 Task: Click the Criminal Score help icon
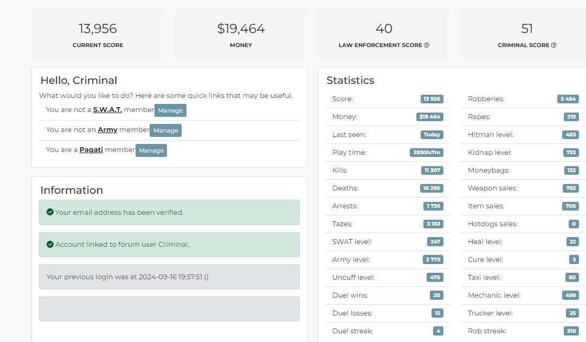(553, 45)
